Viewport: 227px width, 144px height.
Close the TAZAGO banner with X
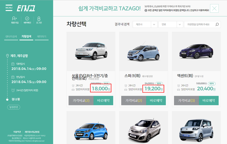click(214, 9)
